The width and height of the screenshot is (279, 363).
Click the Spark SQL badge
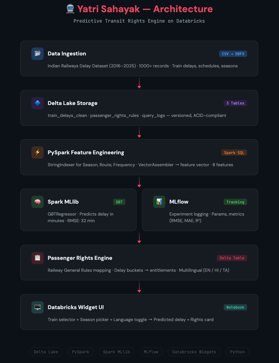pos(234,153)
